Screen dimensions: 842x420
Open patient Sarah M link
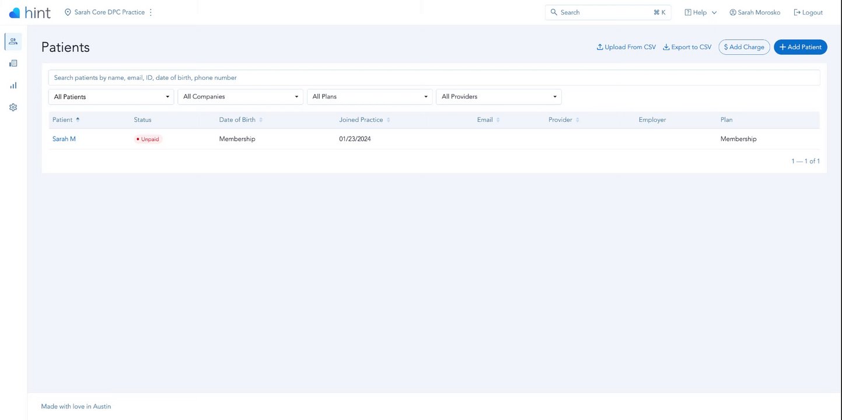point(64,139)
